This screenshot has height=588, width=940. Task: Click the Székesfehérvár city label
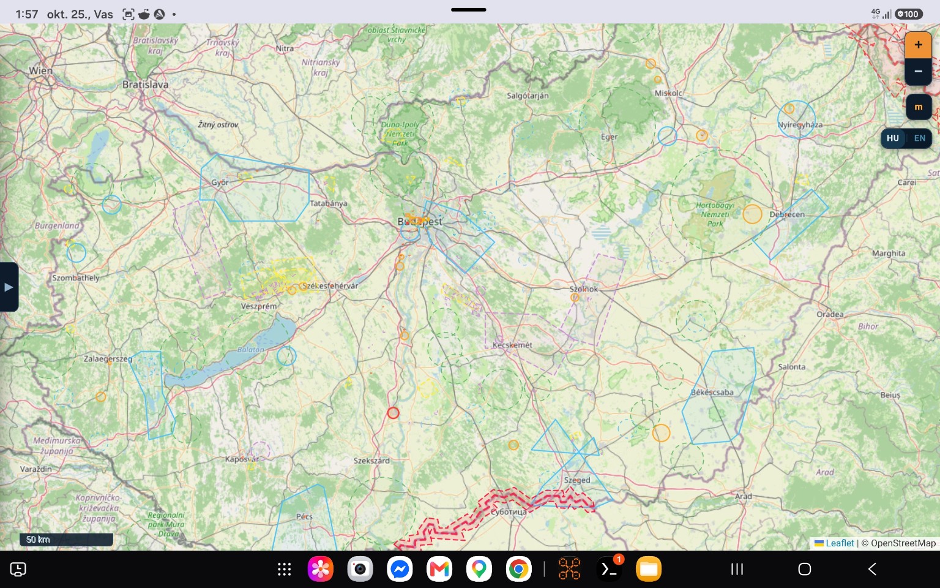330,286
